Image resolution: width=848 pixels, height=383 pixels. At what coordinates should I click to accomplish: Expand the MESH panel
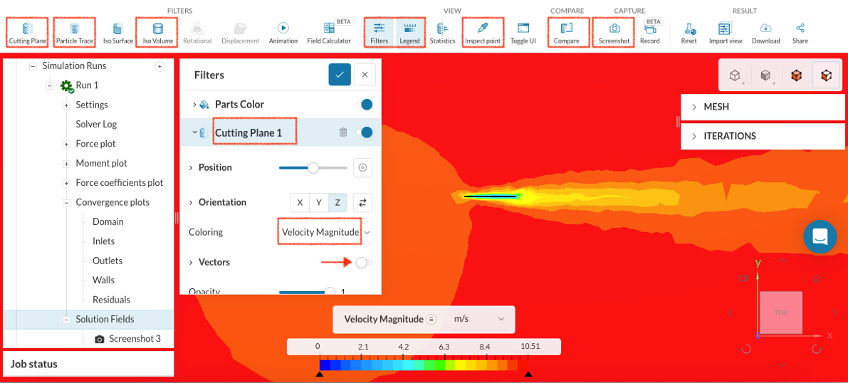(762, 107)
